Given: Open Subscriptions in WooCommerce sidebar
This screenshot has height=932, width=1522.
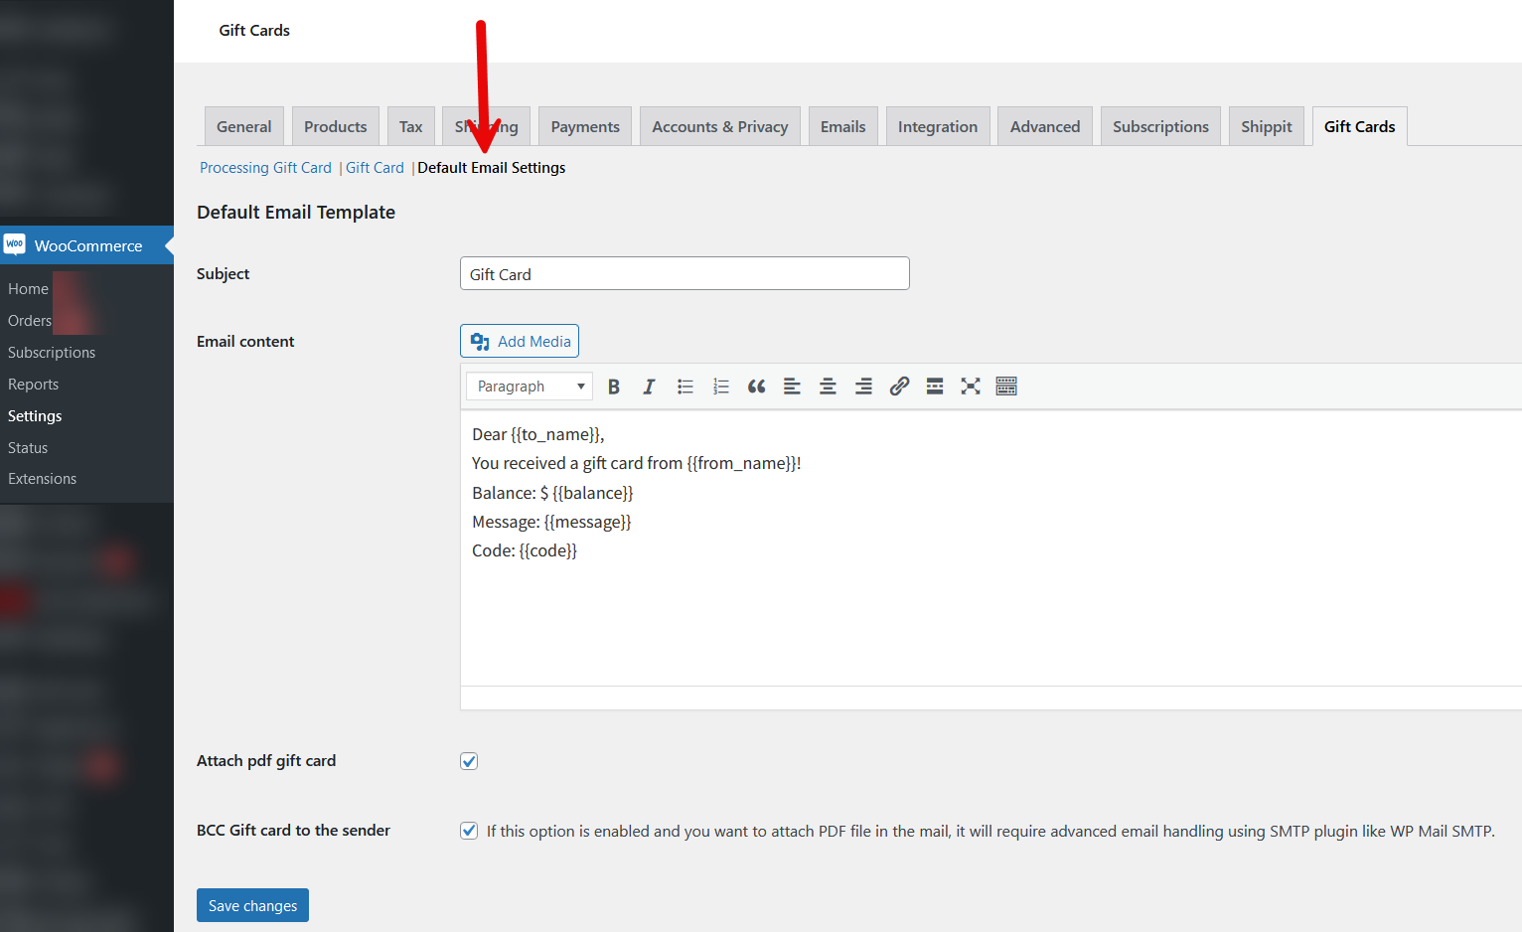Looking at the screenshot, I should pyautogui.click(x=52, y=352).
